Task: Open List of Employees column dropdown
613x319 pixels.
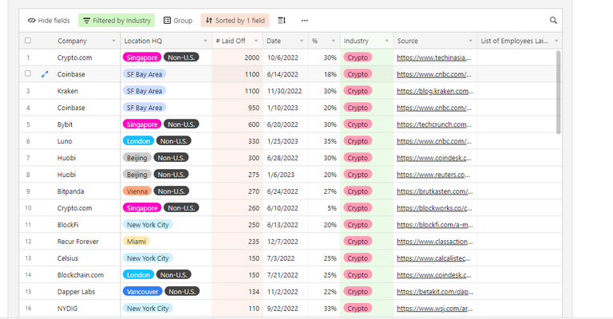Action: coord(556,41)
